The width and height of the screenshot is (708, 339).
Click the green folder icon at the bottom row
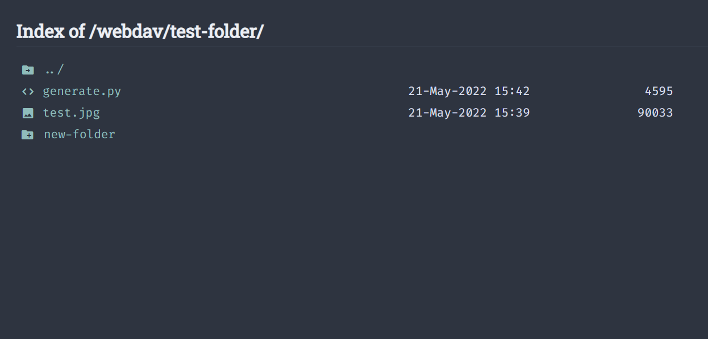coord(28,134)
